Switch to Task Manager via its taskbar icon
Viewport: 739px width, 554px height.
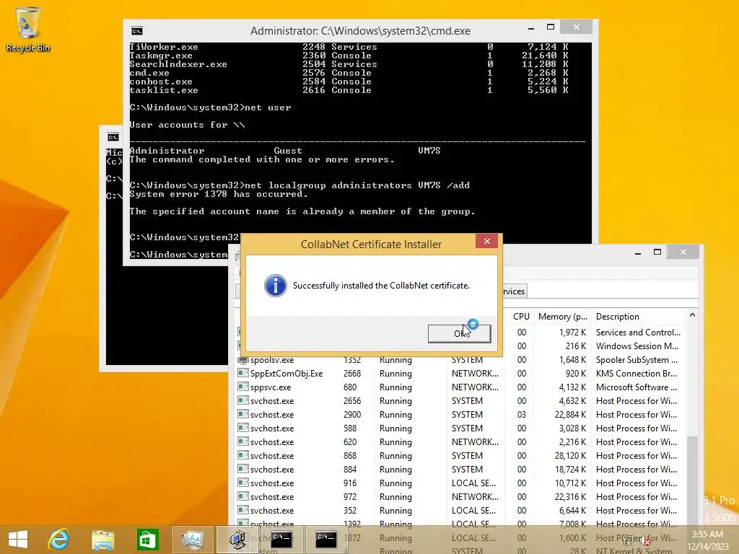click(x=192, y=540)
